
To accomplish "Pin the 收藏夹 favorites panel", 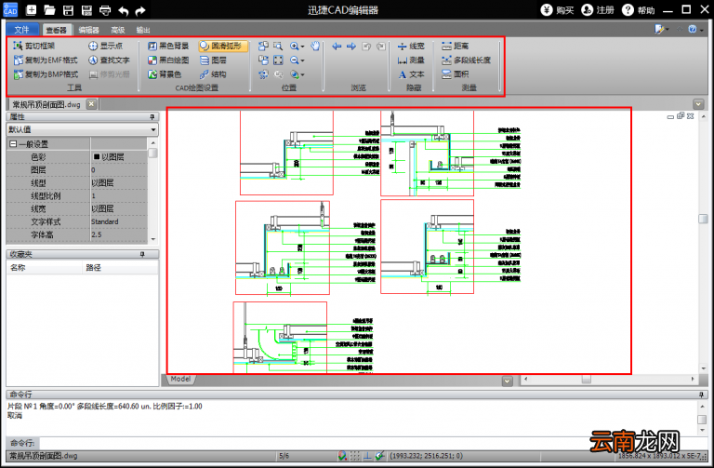I will 142,254.
